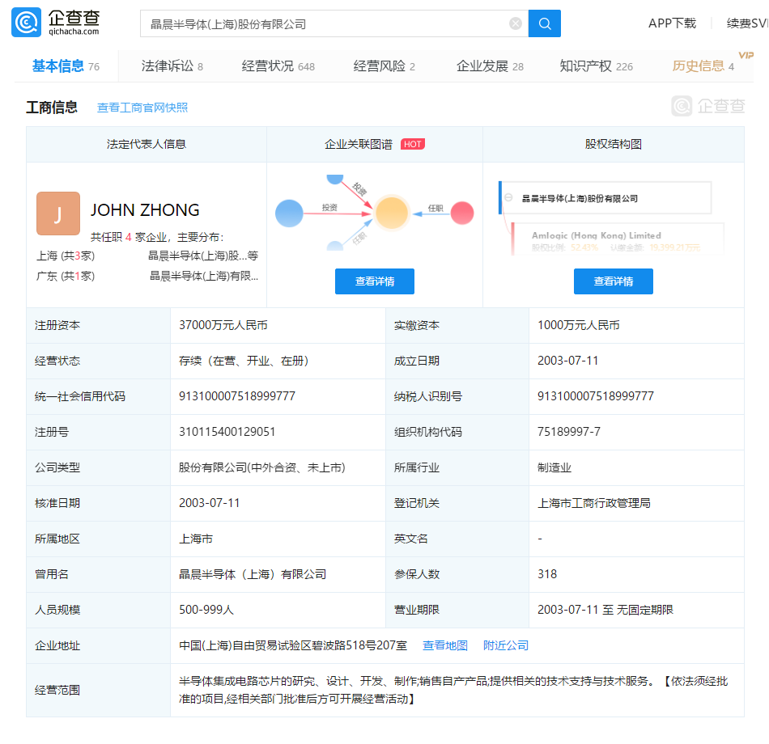
Task: Open the 股权结构图 chart preview
Action: [x=614, y=214]
